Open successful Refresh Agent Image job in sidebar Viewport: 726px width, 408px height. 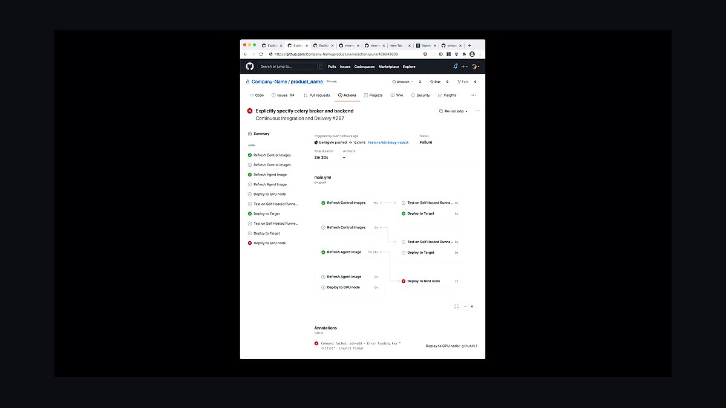270,175
